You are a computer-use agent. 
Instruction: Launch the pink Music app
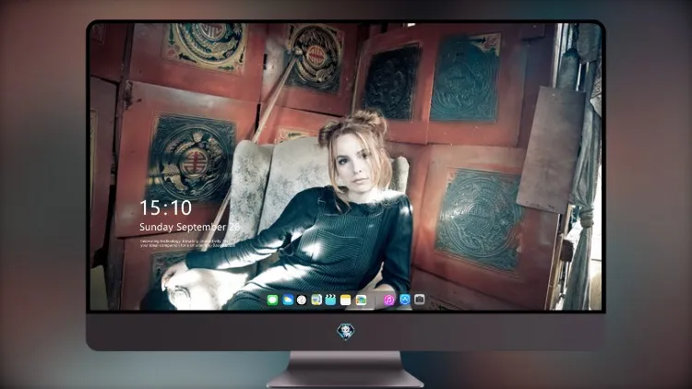pyautogui.click(x=388, y=300)
